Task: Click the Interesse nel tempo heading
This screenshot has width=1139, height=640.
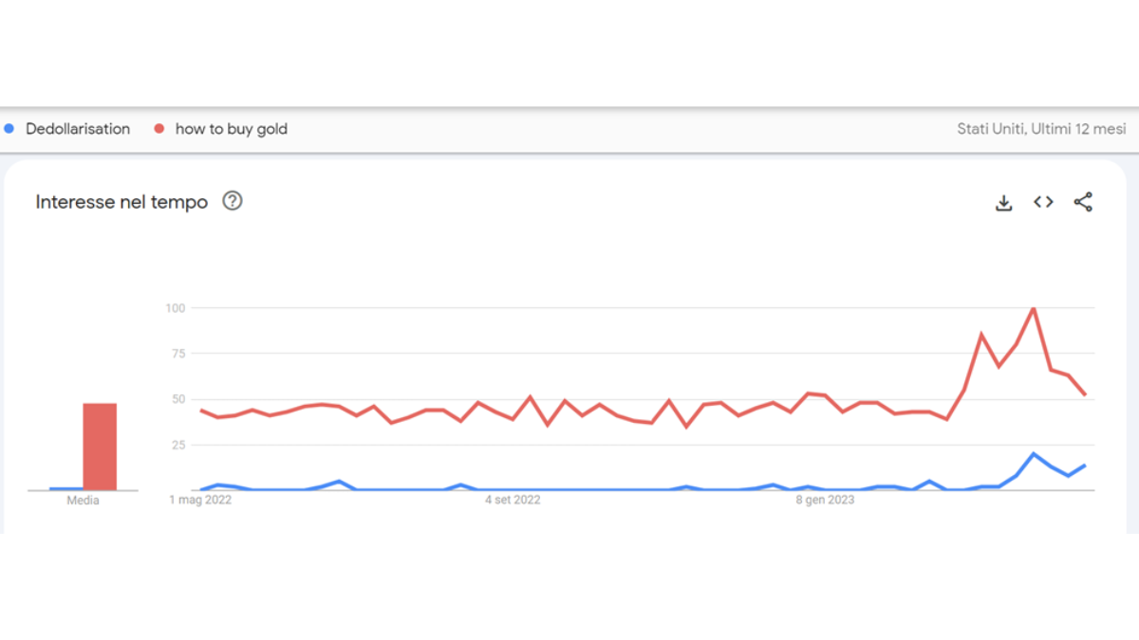Action: coord(121,202)
